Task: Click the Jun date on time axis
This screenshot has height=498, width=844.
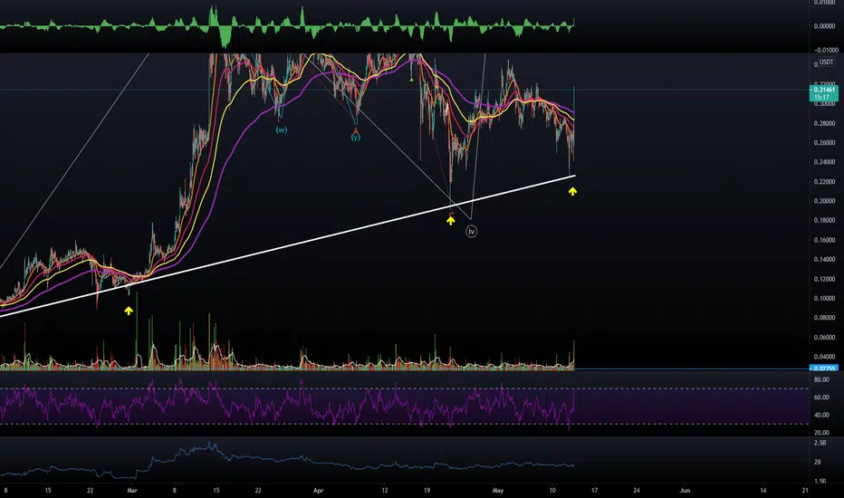Action: 685,491
